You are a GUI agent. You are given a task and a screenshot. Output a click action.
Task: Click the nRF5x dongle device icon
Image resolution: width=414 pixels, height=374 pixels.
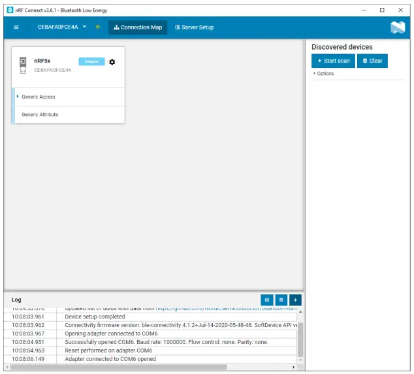[x=23, y=65]
